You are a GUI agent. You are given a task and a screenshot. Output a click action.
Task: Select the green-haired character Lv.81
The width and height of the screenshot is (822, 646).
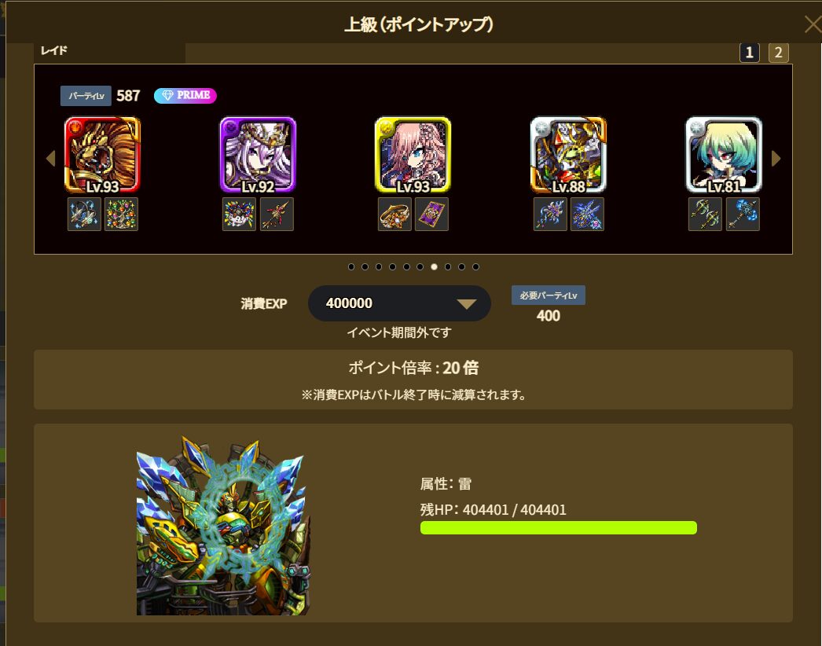[x=724, y=155]
